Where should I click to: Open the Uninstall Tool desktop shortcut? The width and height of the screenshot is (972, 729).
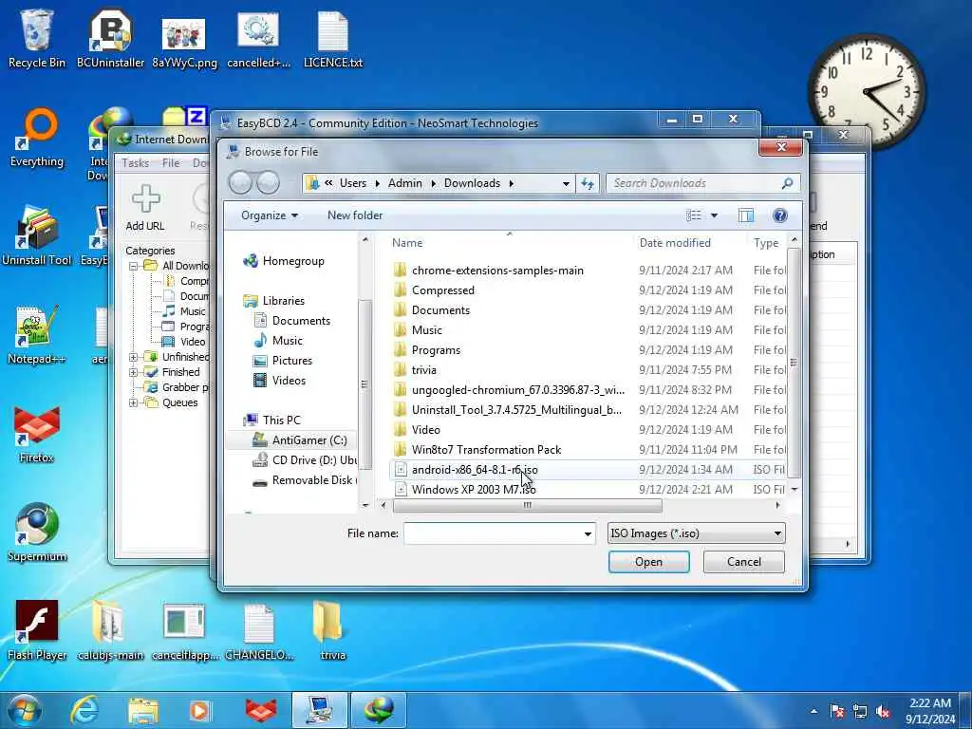point(37,236)
